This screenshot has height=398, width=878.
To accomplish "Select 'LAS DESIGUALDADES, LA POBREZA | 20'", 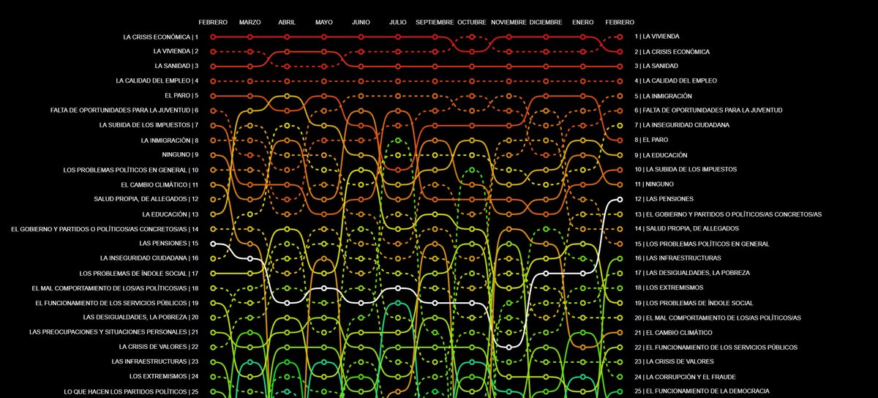I will pos(141,317).
